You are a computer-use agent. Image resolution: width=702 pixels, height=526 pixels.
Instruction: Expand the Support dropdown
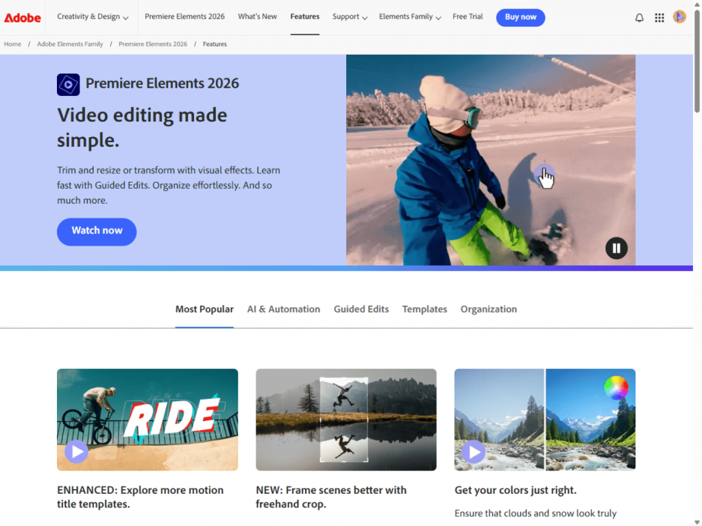pos(350,17)
